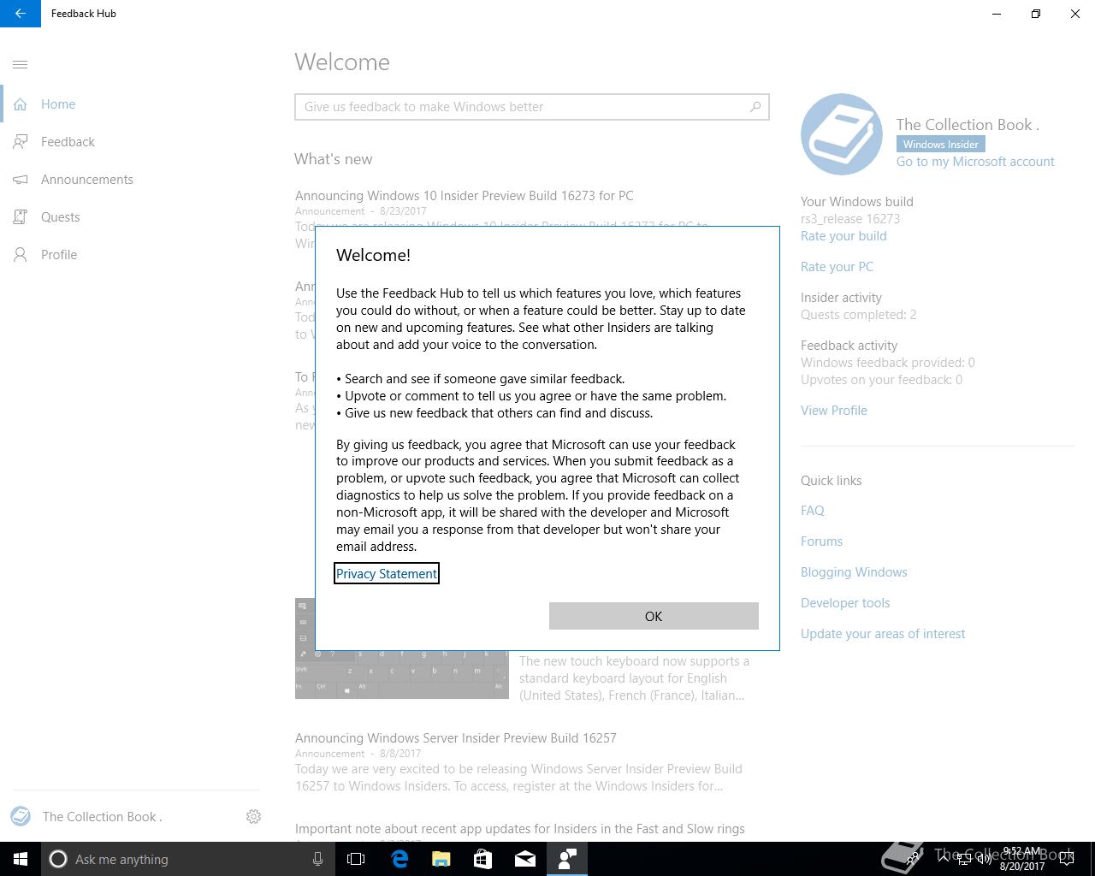1095x876 pixels.
Task: Click the Quests icon in the sidebar
Action: coord(21,217)
